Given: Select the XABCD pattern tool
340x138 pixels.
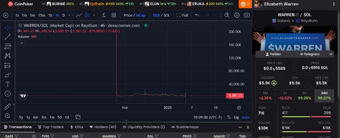Looking at the screenshot, I should tap(8, 56).
